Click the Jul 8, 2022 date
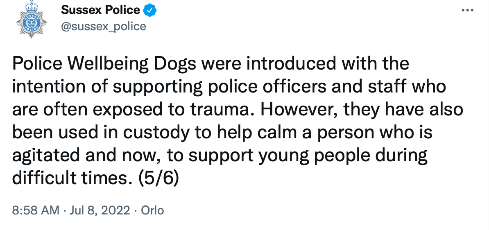This screenshot has width=489, height=230. coord(100,210)
